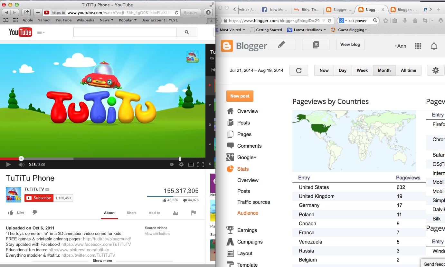Play the TuTiTu Phone video
This screenshot has width=445, height=267.
tap(8, 165)
